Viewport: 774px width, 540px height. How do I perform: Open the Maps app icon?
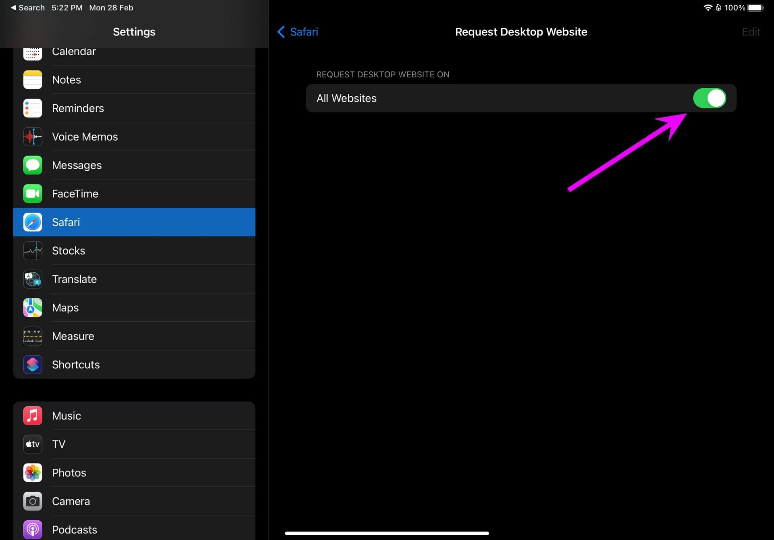pos(33,308)
